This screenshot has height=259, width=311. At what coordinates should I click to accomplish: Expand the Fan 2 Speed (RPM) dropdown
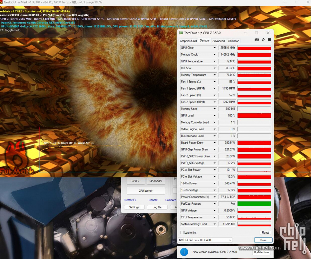click(215, 102)
